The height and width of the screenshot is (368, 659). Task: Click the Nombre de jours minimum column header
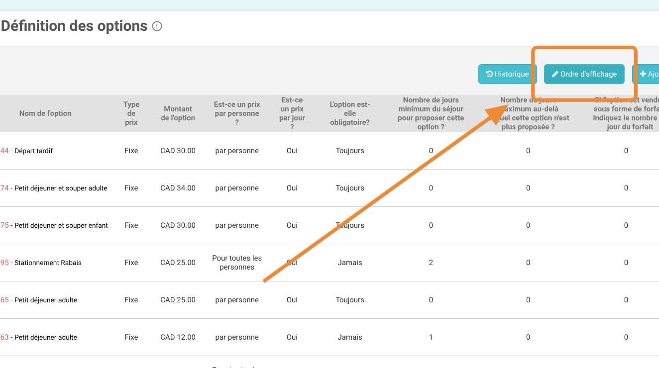click(431, 113)
